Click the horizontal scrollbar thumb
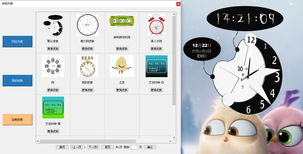Viewport: 303px width, 154px height. point(88,141)
